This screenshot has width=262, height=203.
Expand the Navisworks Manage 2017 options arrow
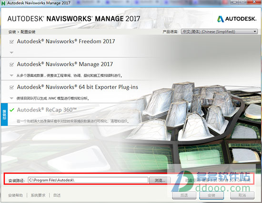11,75
